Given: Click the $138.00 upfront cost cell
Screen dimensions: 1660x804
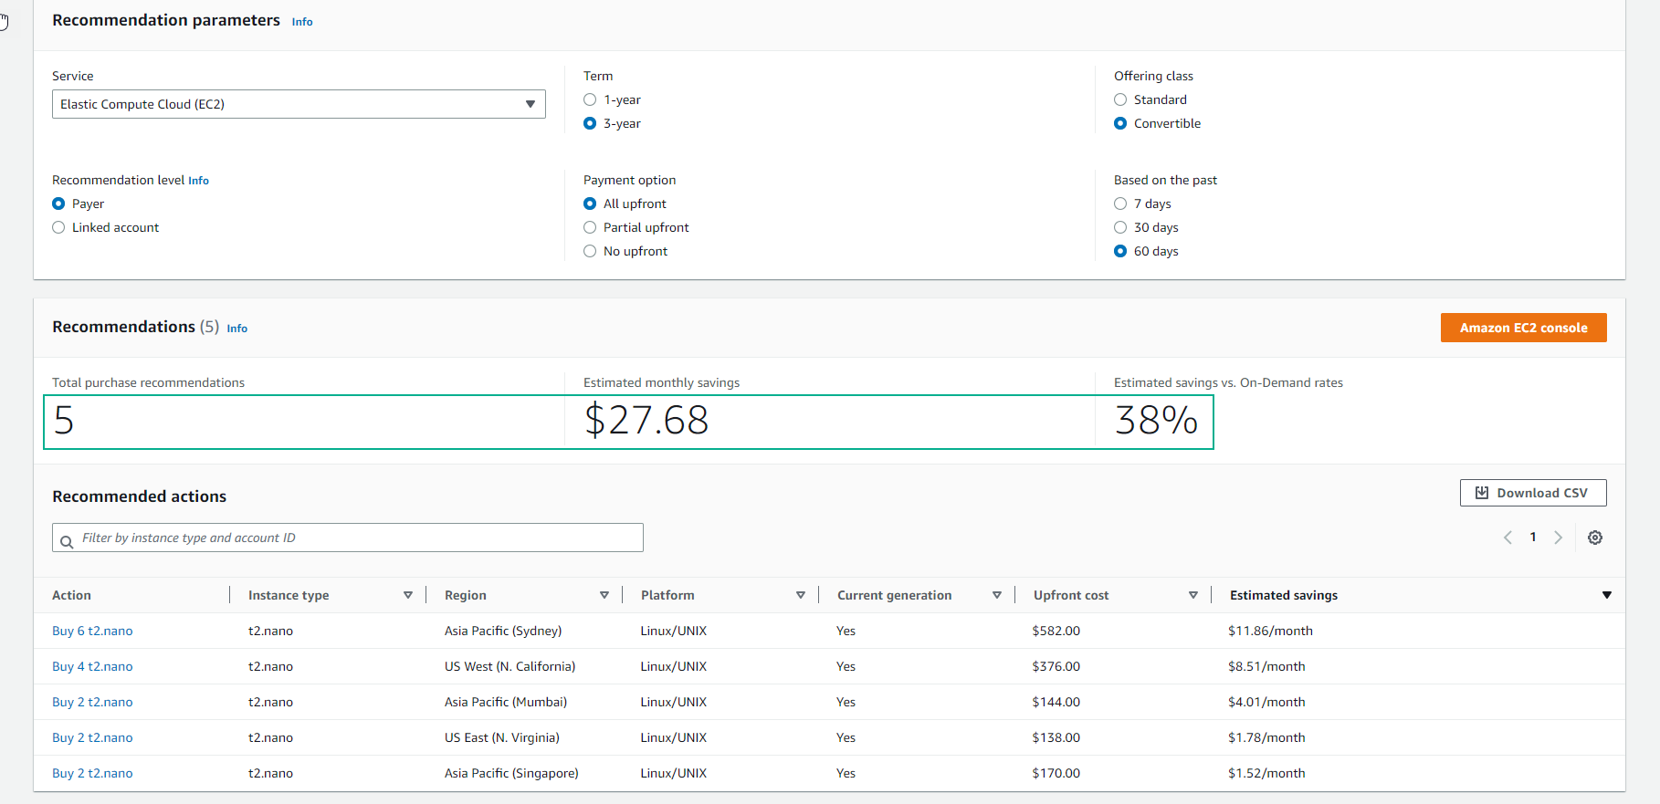Looking at the screenshot, I should [x=1056, y=737].
